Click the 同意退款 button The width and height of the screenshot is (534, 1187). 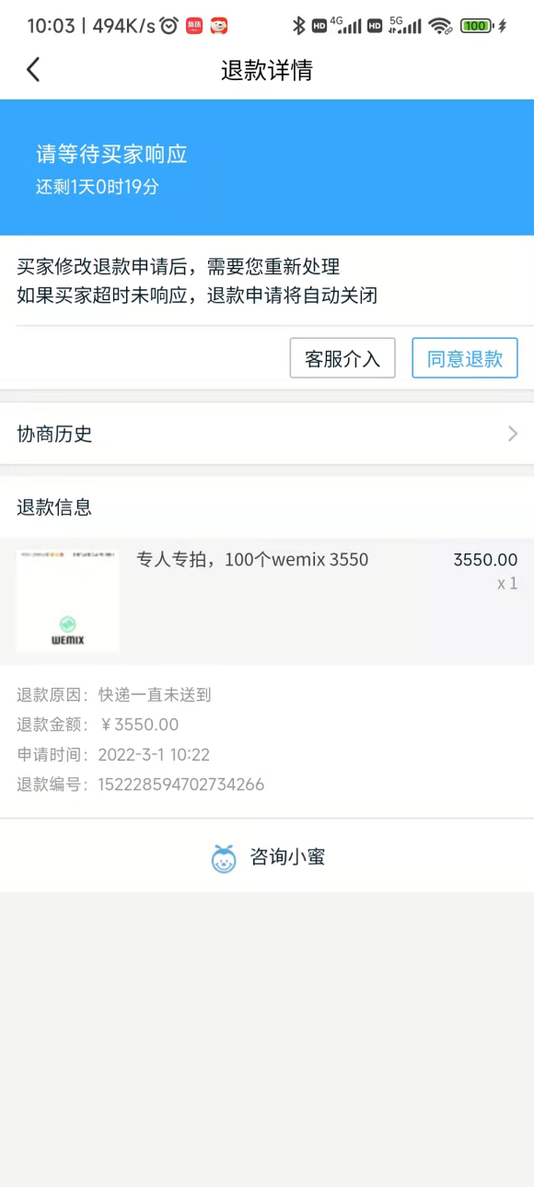click(x=465, y=358)
